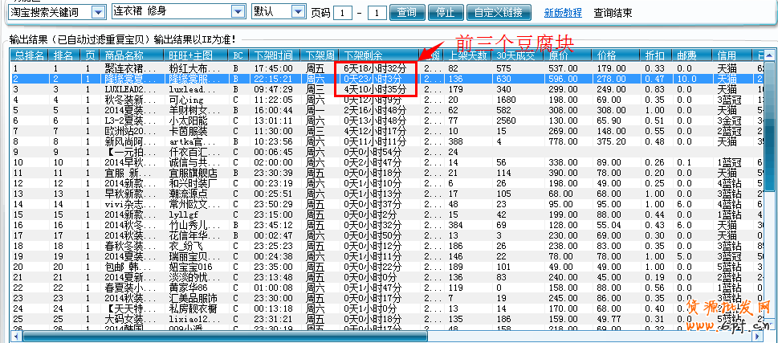The height and width of the screenshot is (343, 778).
Task: Sort by 30天成交 column header
Action: 517,55
